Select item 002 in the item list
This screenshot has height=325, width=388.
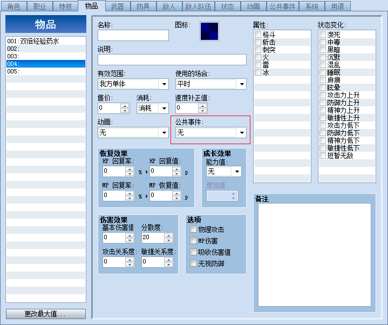46,49
